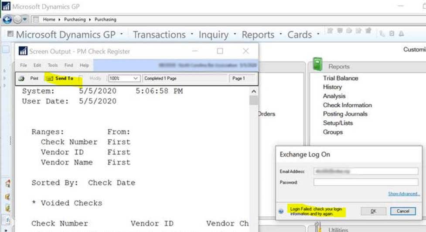Click the bell reminder icon in toolbar

[x=401, y=34]
